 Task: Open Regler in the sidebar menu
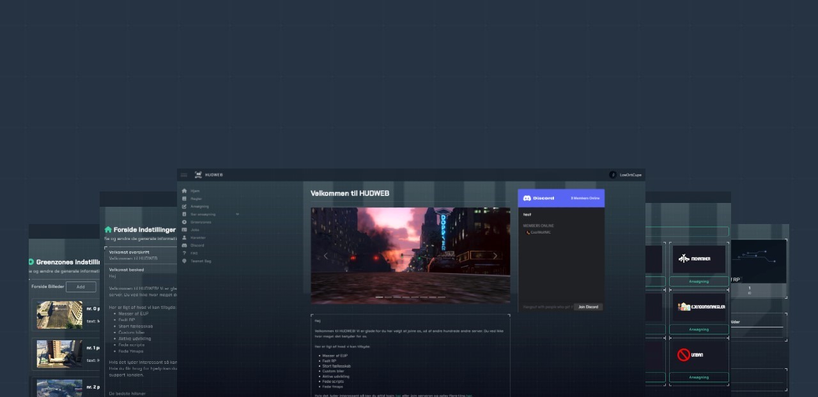pos(196,198)
